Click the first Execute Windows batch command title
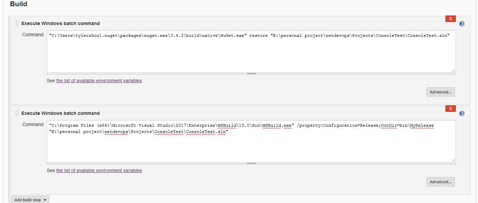The width and height of the screenshot is (478, 203). pyautogui.click(x=61, y=23)
